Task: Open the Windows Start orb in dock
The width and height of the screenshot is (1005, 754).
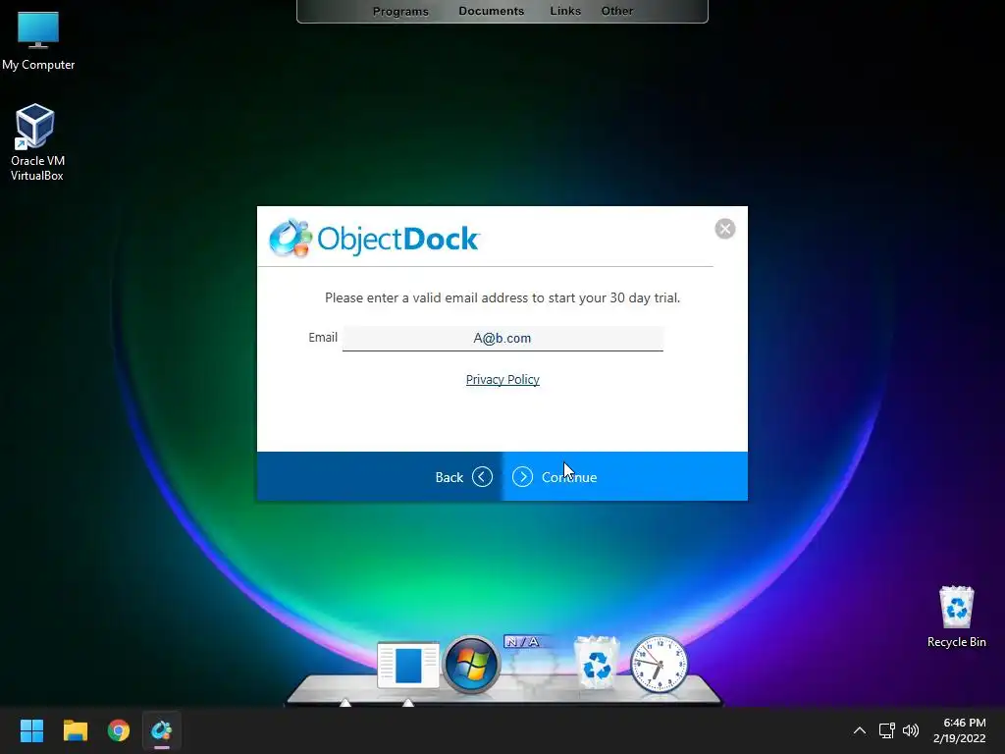Action: pyautogui.click(x=471, y=665)
